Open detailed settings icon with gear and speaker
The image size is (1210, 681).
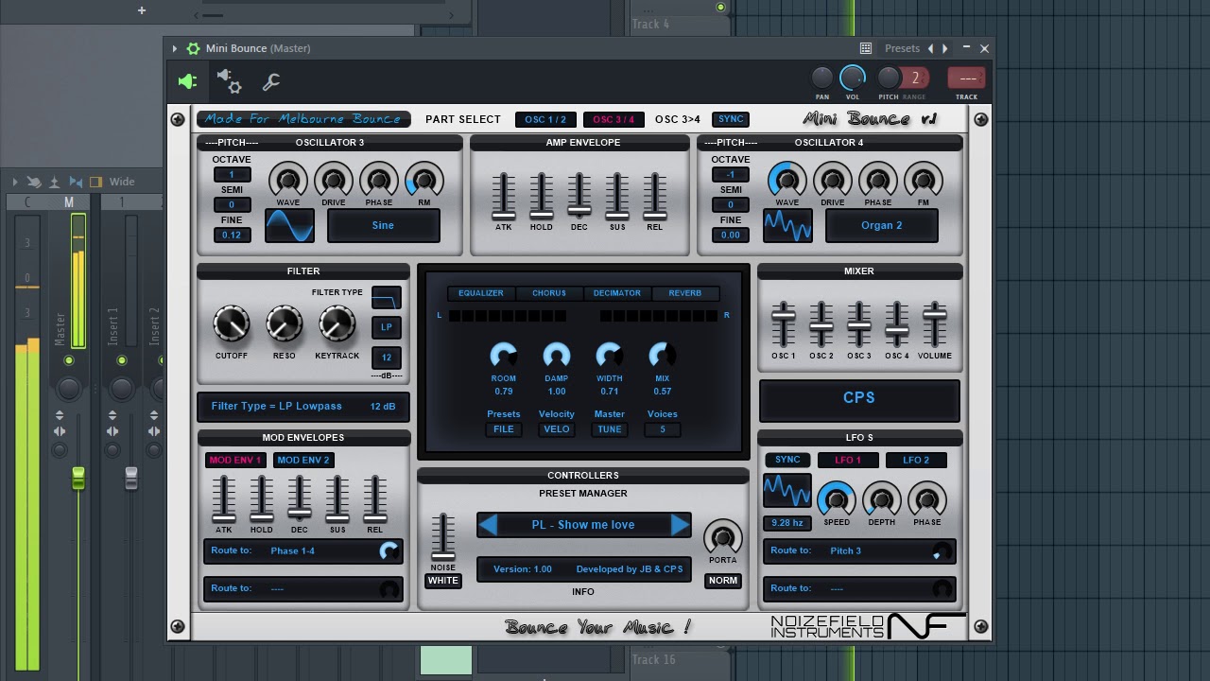(230, 81)
